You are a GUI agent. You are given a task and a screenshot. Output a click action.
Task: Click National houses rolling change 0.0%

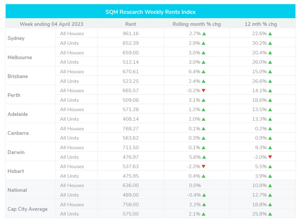tap(195, 185)
